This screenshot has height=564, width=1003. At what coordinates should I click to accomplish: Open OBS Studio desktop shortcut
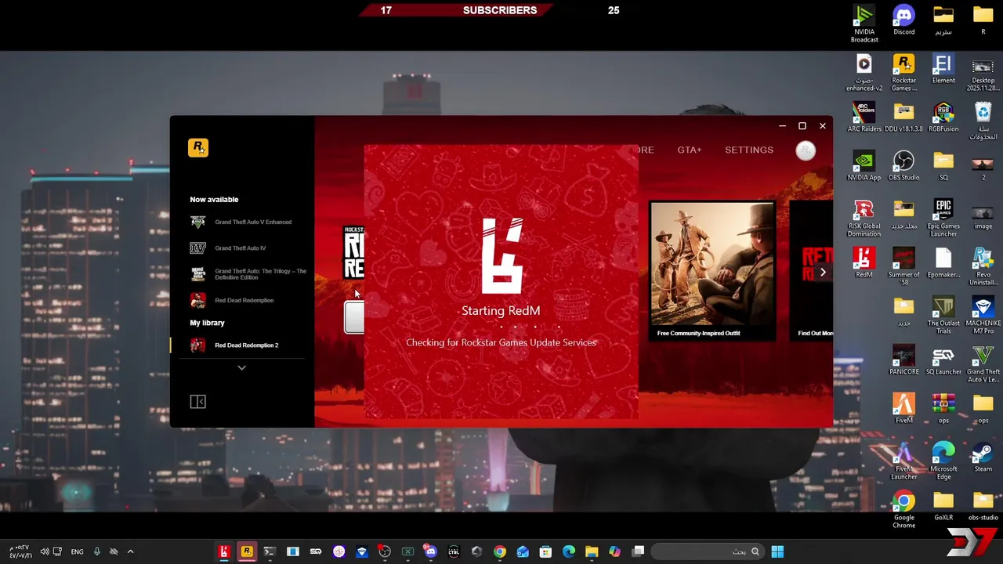point(904,165)
